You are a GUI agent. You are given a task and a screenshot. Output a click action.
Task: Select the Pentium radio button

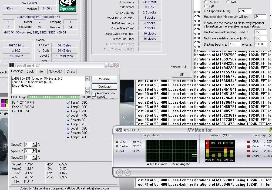[206, 2]
